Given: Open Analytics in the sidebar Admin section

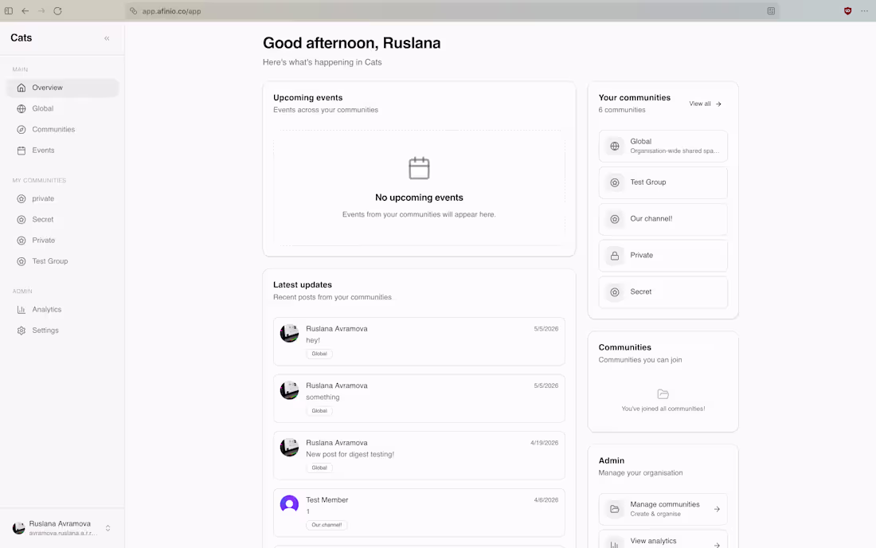Looking at the screenshot, I should pos(63,310).
